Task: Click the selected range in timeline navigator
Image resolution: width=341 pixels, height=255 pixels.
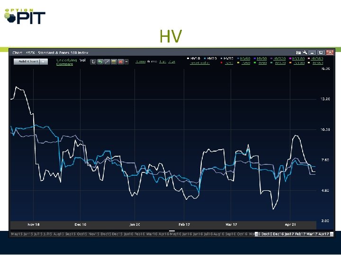Action: (294, 234)
